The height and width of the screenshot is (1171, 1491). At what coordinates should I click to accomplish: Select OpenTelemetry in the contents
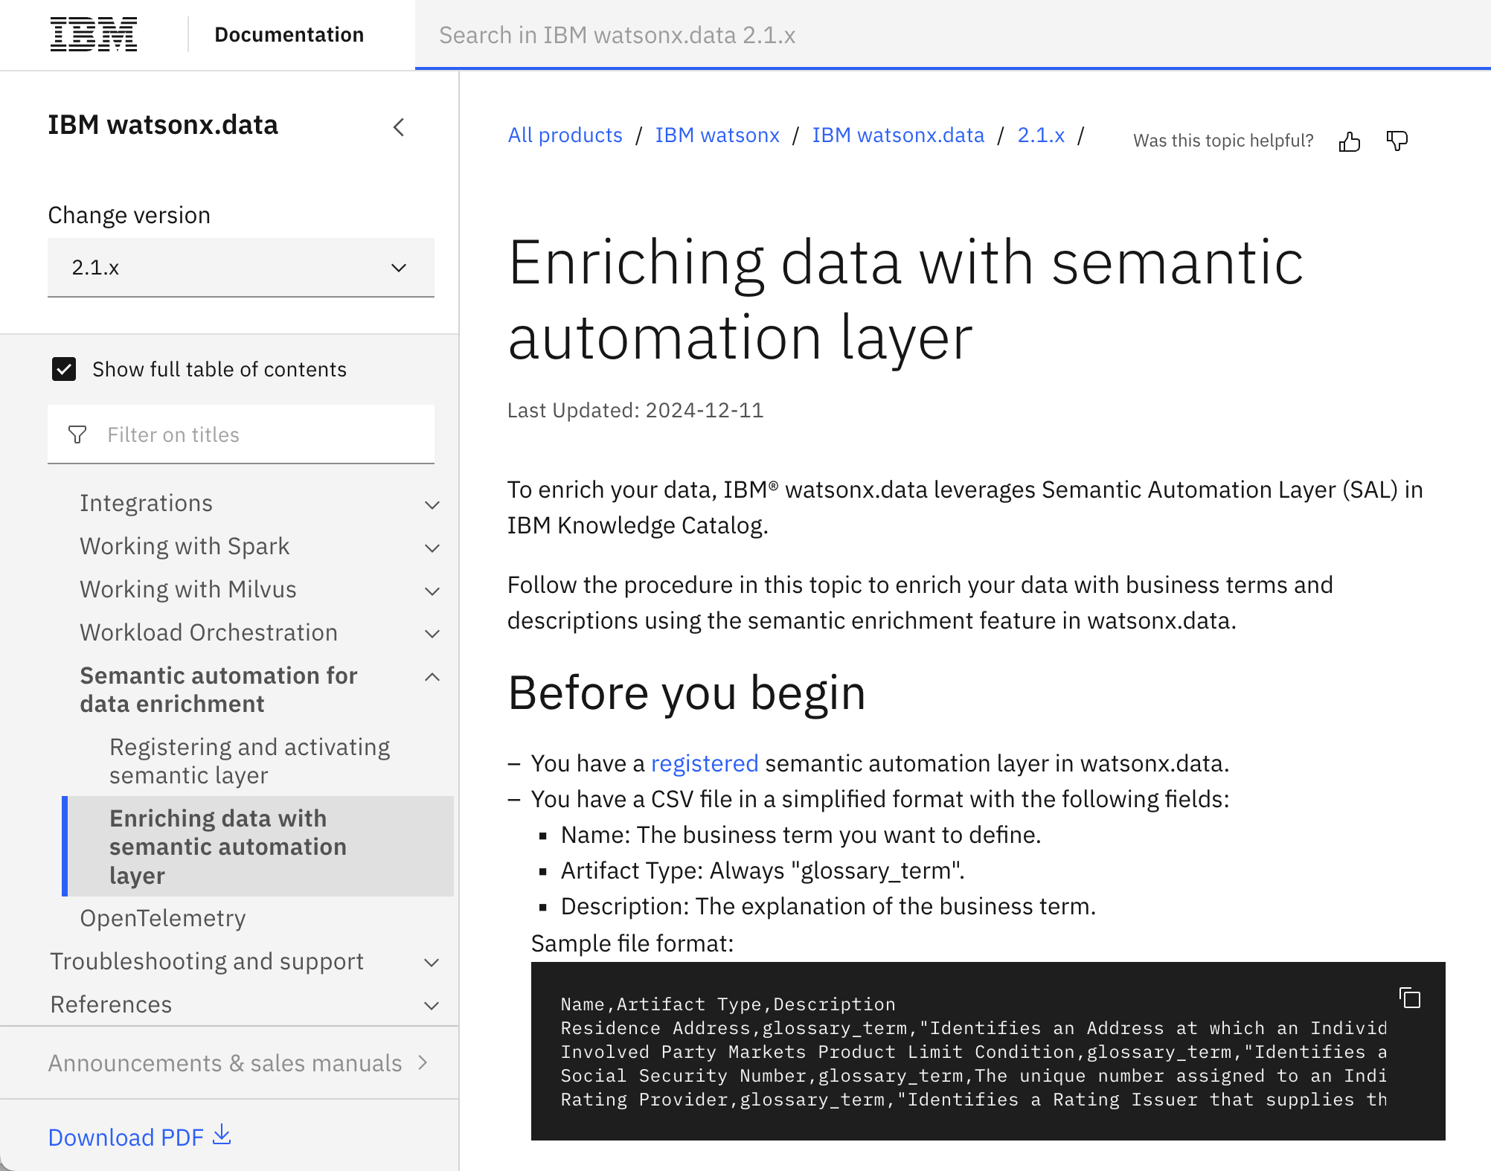(x=163, y=918)
